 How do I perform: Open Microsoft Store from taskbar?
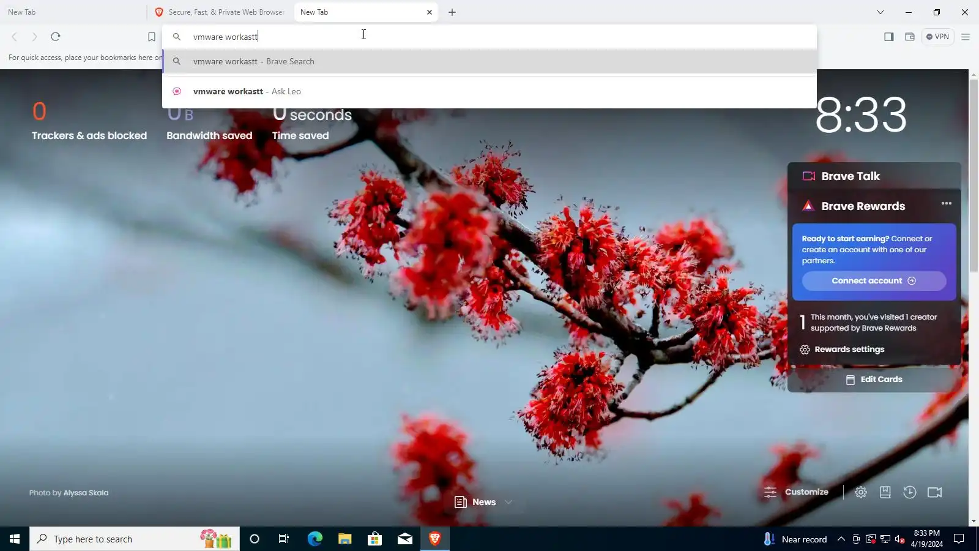pos(374,539)
